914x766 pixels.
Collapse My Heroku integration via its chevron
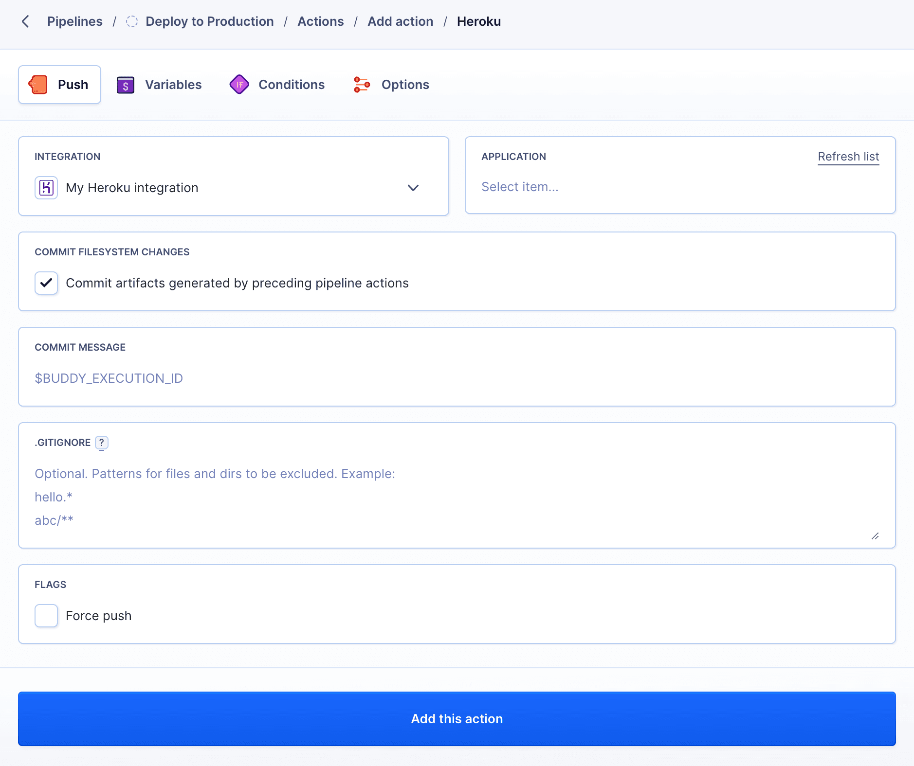coord(412,188)
